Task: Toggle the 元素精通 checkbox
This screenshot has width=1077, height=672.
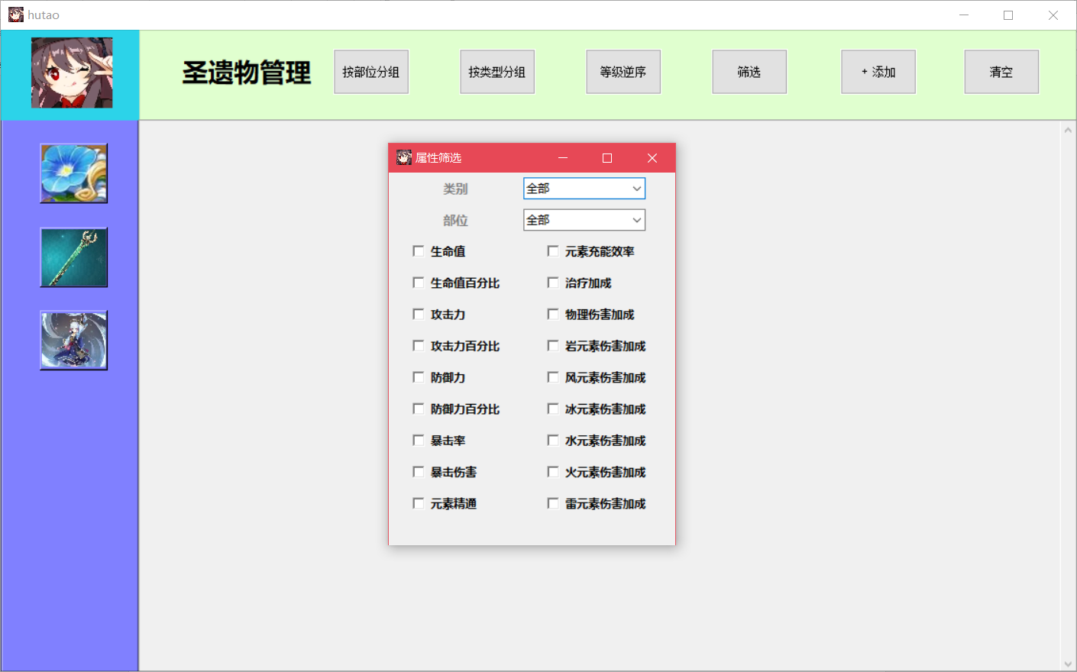Action: tap(418, 503)
